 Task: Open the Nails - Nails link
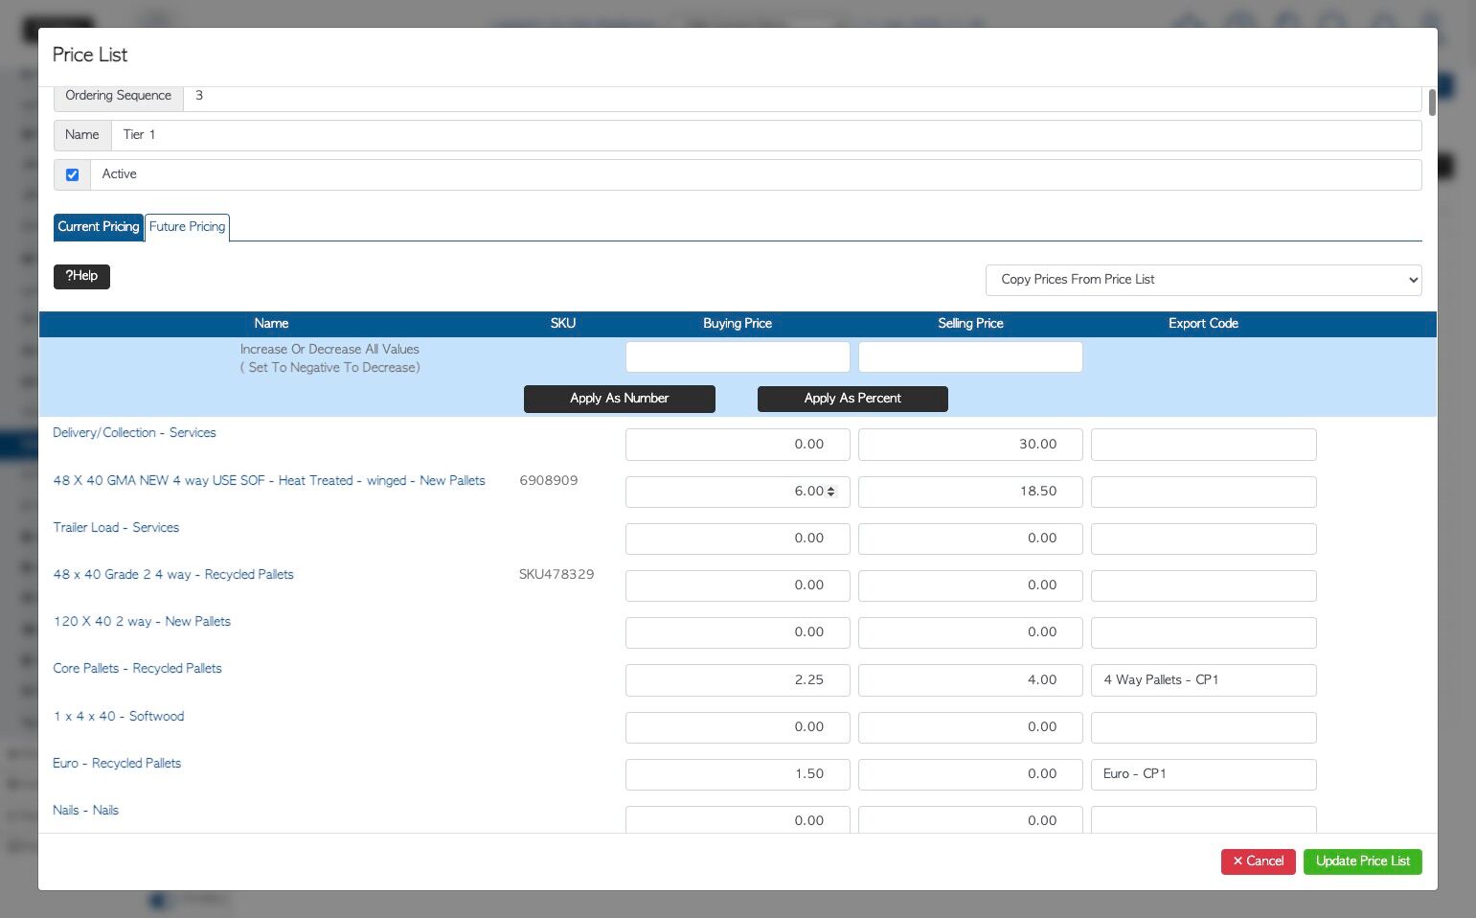coord(86,811)
